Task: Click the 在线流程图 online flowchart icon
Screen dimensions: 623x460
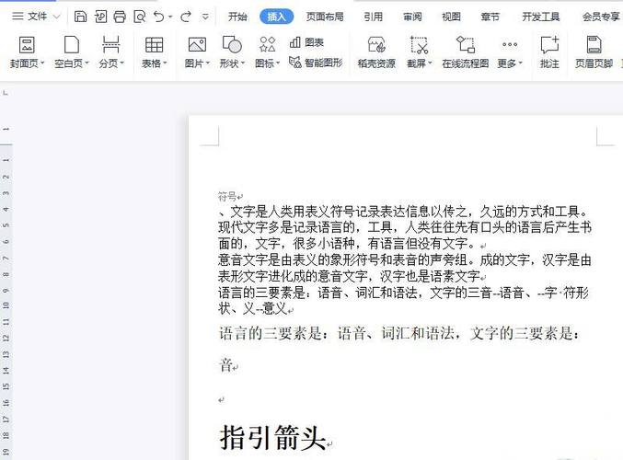Action: point(466,44)
